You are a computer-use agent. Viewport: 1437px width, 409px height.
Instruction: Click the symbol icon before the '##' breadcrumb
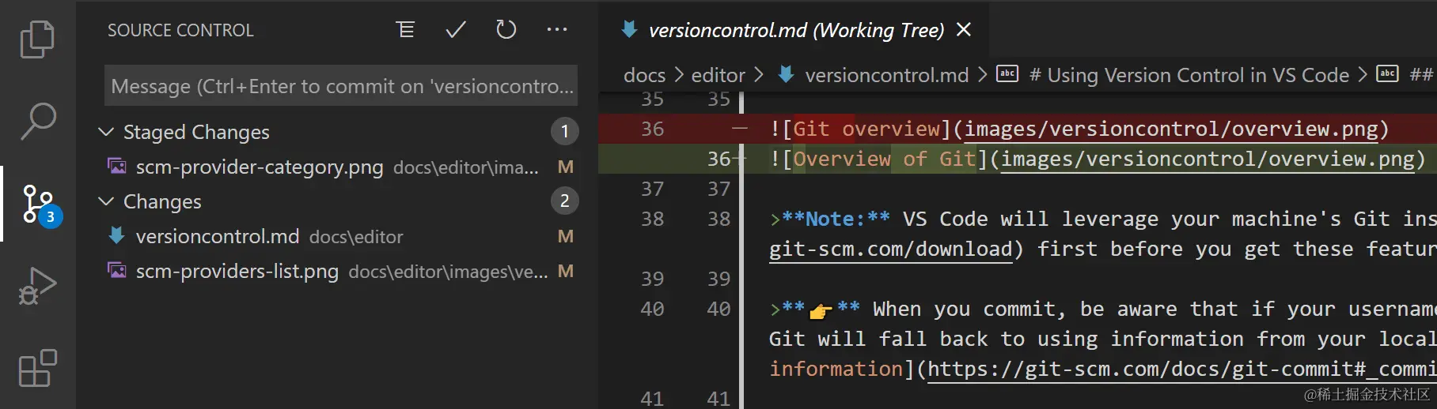(x=1388, y=73)
